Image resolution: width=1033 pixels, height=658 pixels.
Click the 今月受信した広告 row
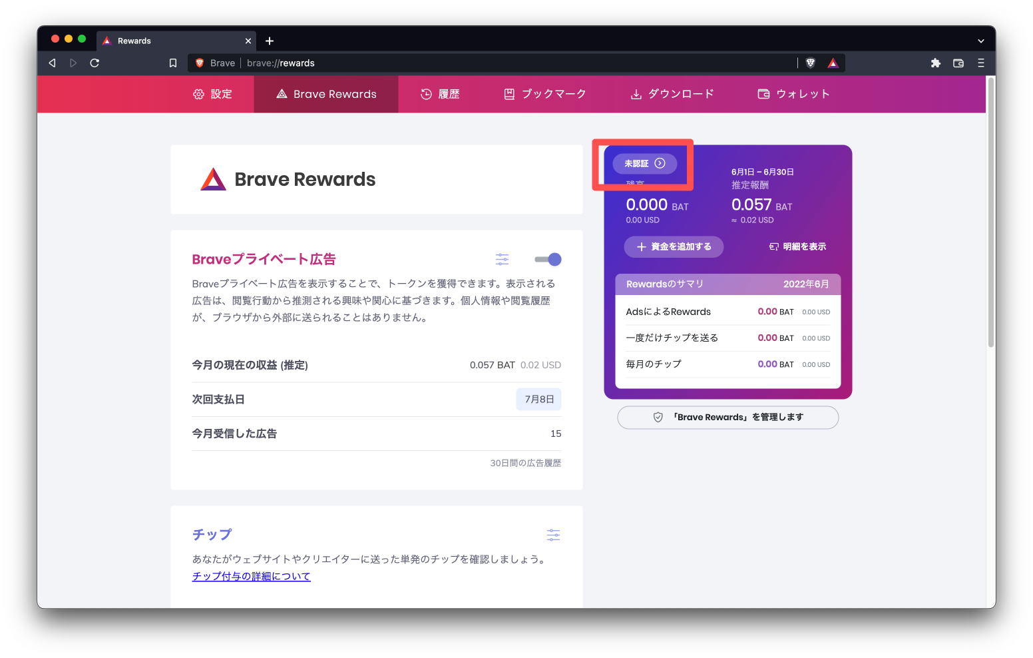(x=377, y=434)
